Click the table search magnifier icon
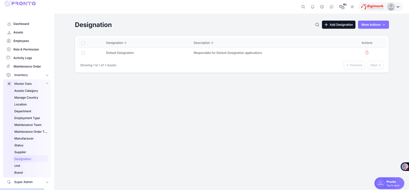Viewport: 409px width, 190px height. click(x=317, y=25)
